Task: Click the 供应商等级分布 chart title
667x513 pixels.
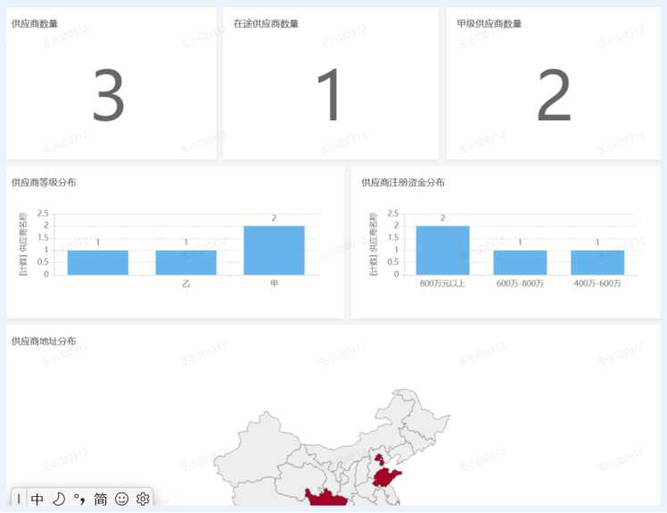Action: point(44,182)
